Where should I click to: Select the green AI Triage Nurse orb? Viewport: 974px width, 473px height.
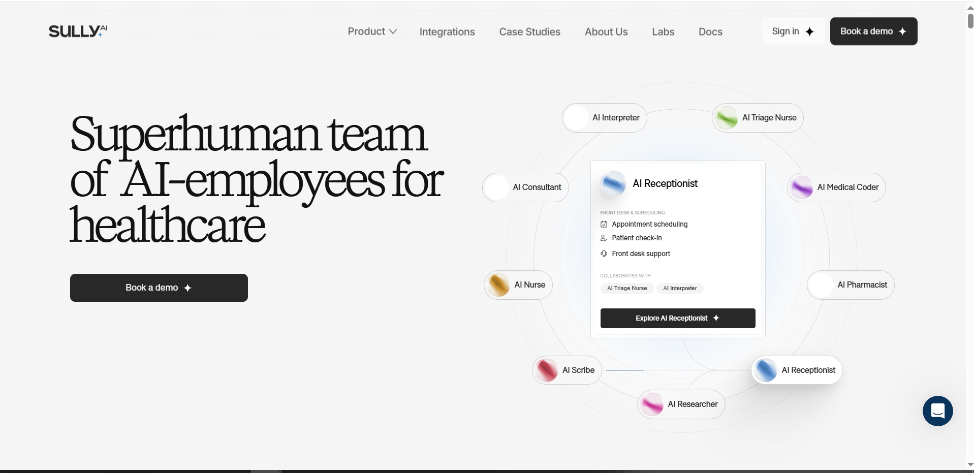[x=727, y=118]
